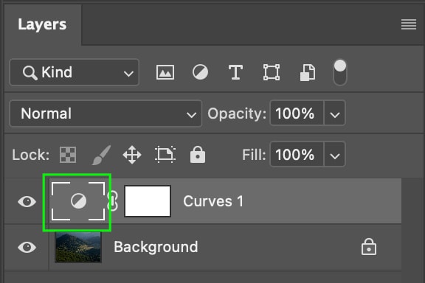Open the Layers panel hamburger menu

point(409,24)
